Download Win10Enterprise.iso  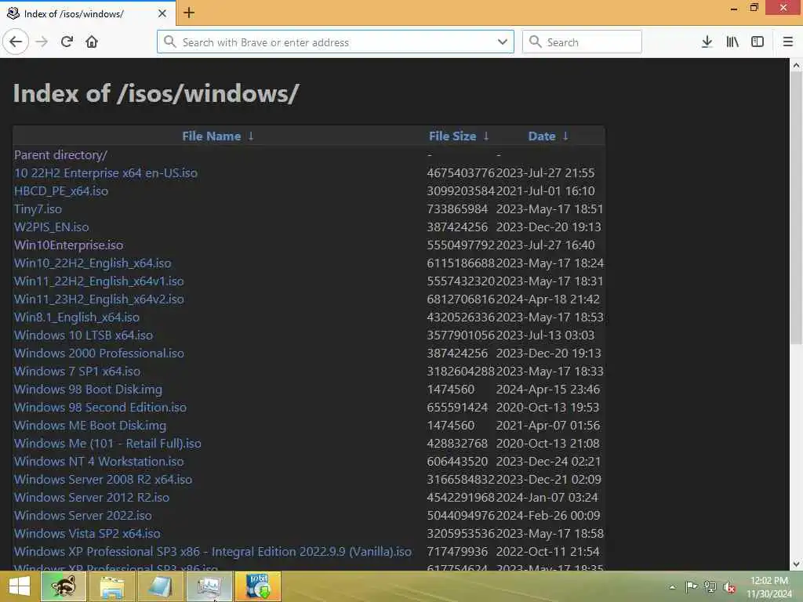pyautogui.click(x=69, y=245)
